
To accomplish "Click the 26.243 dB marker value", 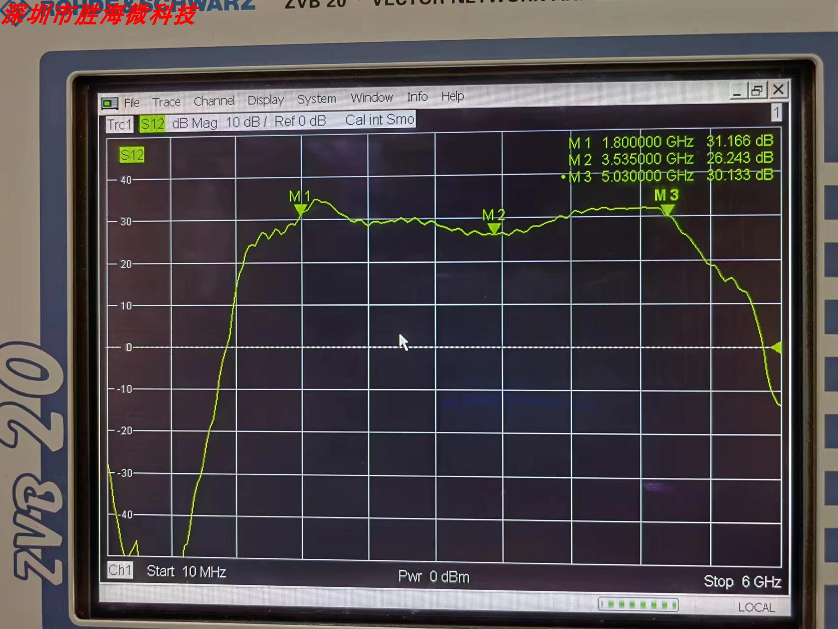I will pyautogui.click(x=740, y=158).
